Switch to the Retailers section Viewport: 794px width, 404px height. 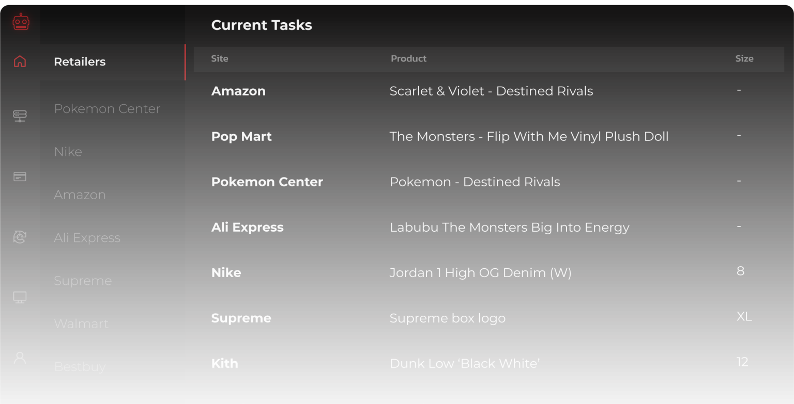(80, 61)
